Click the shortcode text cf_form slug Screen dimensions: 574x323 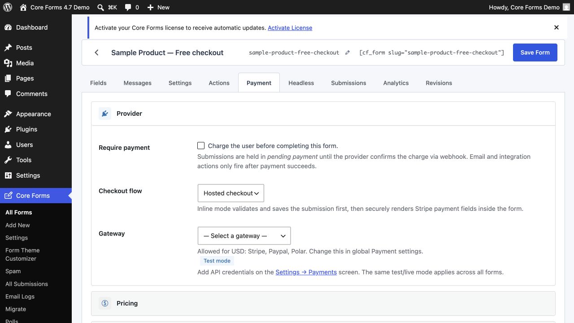click(x=432, y=52)
